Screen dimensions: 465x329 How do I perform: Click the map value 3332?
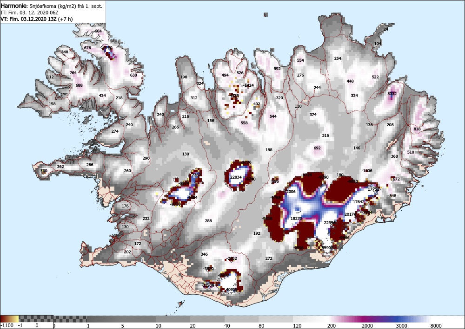pyautogui.click(x=392, y=94)
